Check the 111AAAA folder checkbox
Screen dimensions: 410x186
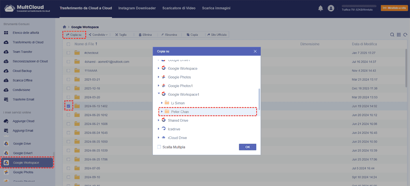pyautogui.click(x=68, y=70)
